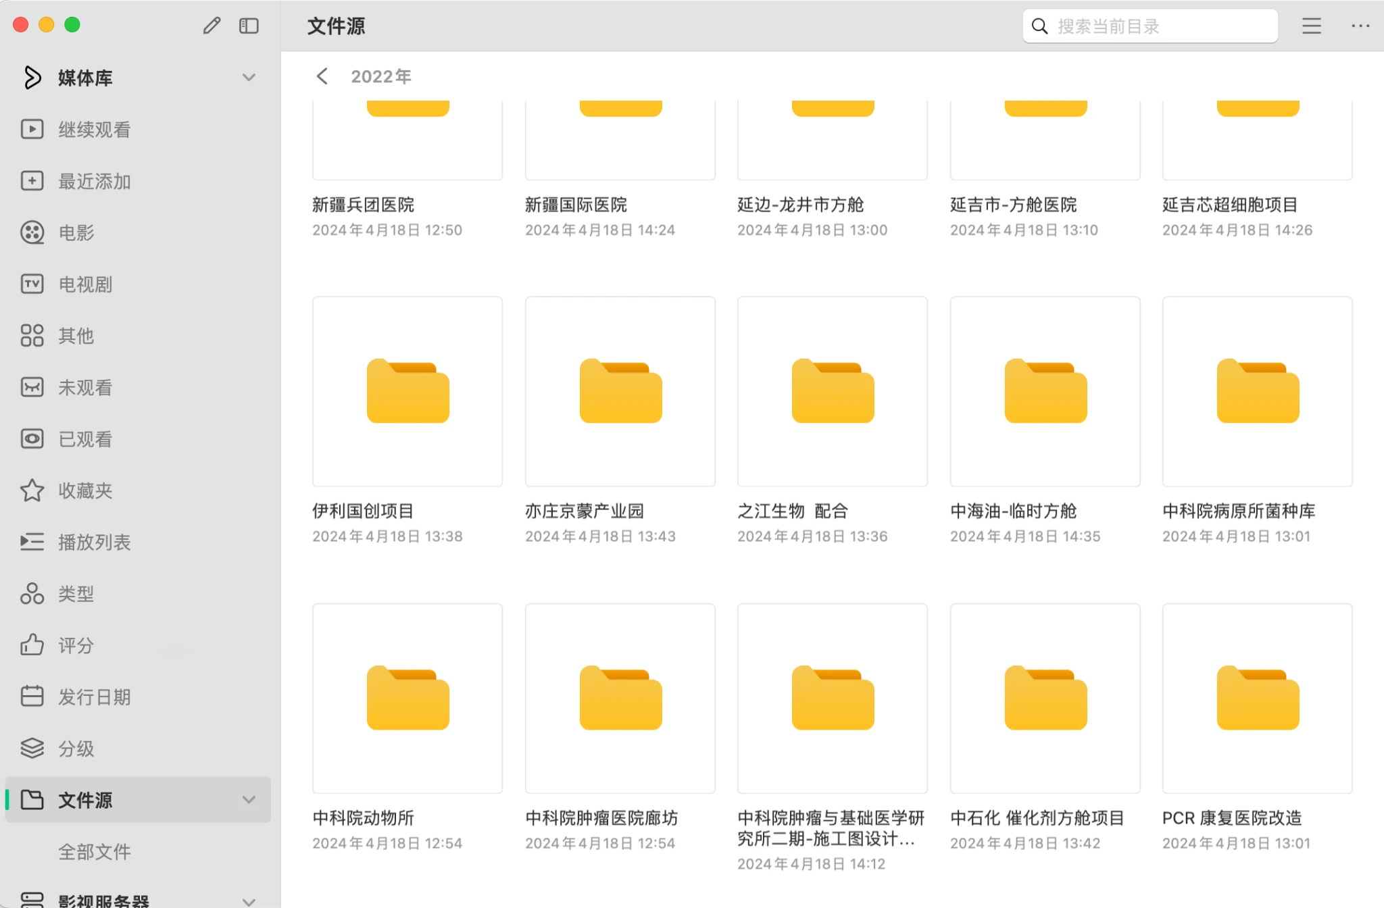Select 播放列表 playlist item
1384x908 pixels.
click(94, 543)
